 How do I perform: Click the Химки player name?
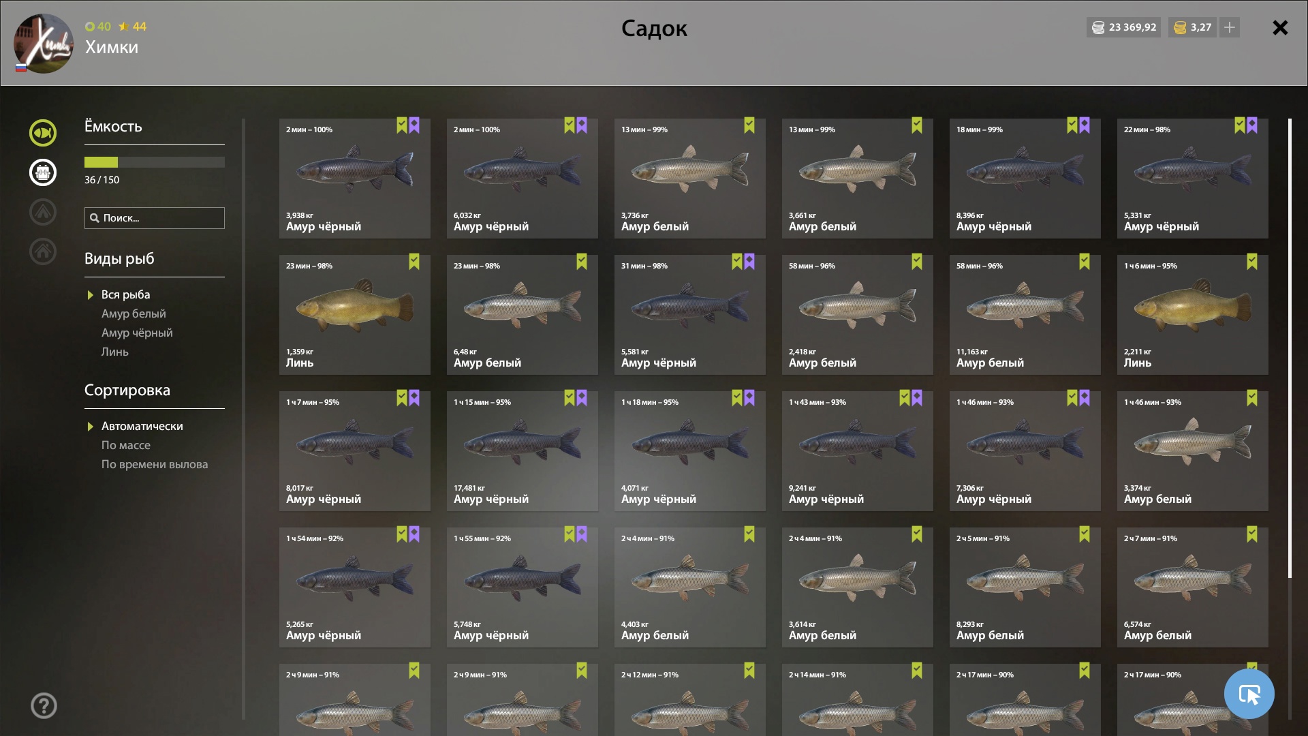point(112,47)
